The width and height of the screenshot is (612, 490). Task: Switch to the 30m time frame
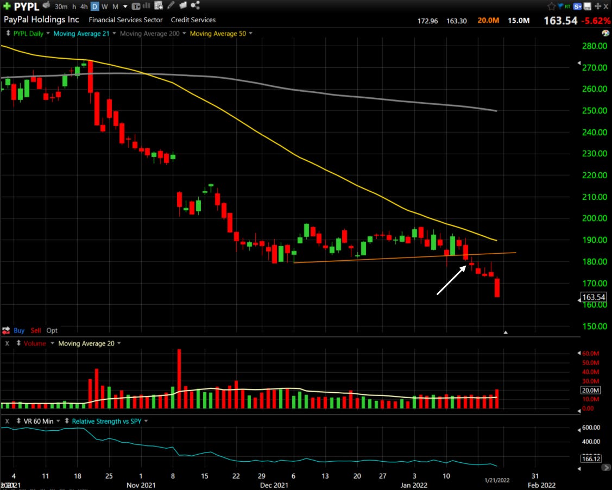[61, 6]
